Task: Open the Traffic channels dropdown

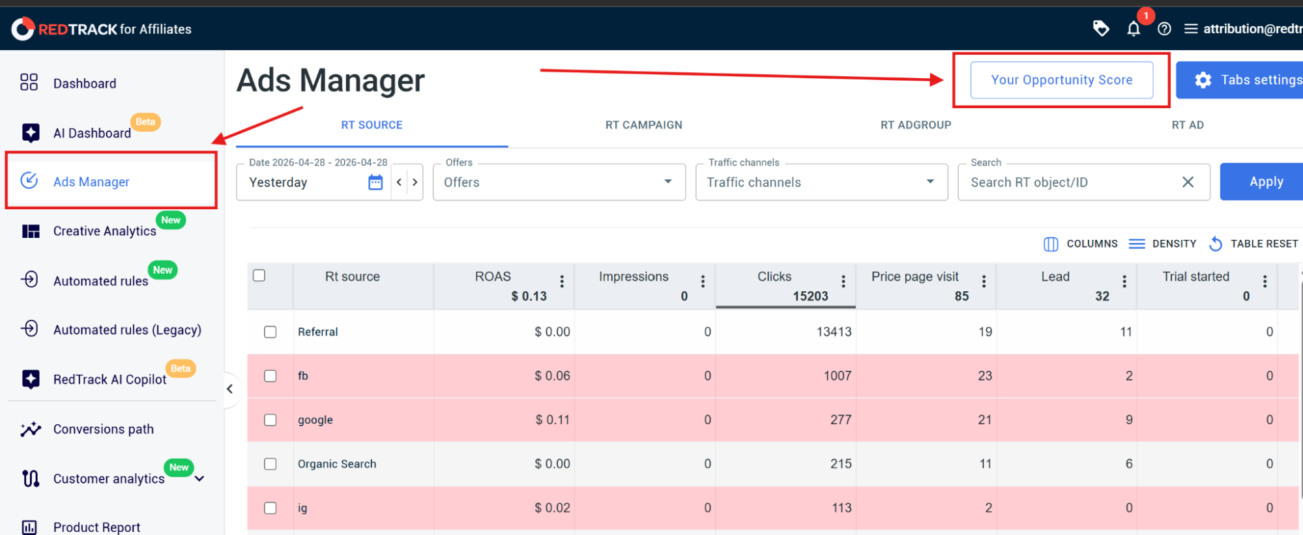Action: pyautogui.click(x=821, y=182)
